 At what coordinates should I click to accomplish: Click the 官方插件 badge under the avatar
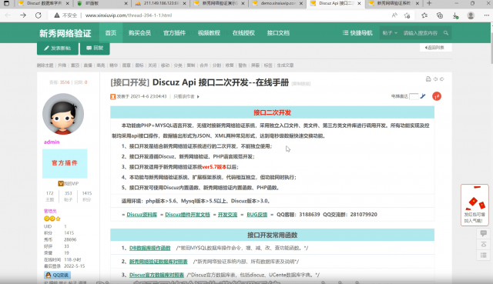(x=65, y=163)
